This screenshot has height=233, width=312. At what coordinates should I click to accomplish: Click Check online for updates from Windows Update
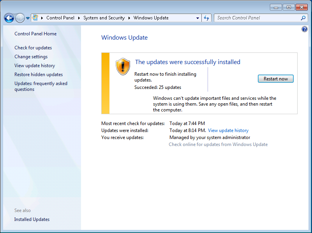click(218, 144)
